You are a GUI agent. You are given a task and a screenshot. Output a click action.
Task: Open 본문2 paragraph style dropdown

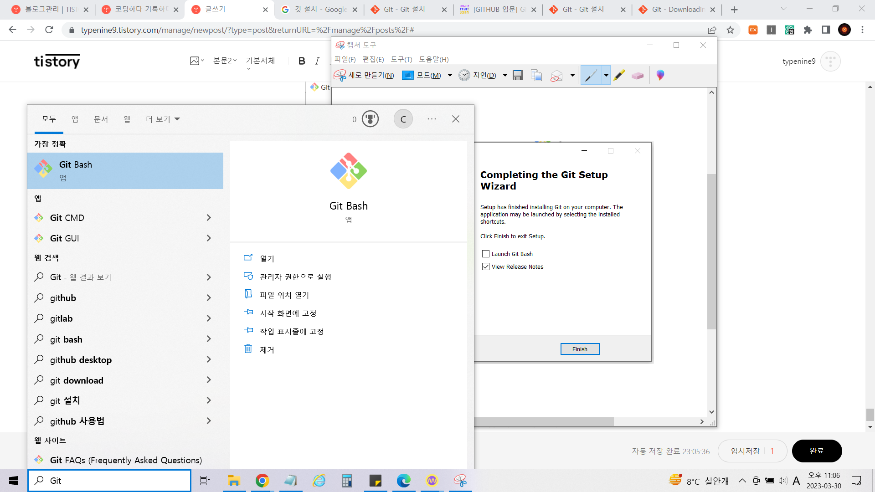click(x=225, y=61)
